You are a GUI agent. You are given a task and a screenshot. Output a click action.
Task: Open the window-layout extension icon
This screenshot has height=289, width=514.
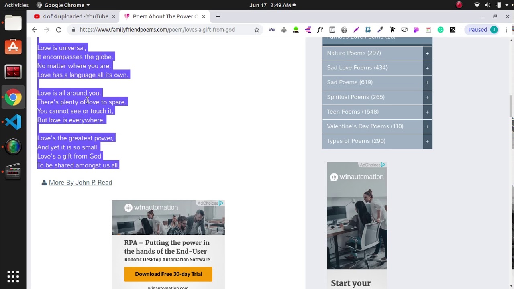(428, 30)
